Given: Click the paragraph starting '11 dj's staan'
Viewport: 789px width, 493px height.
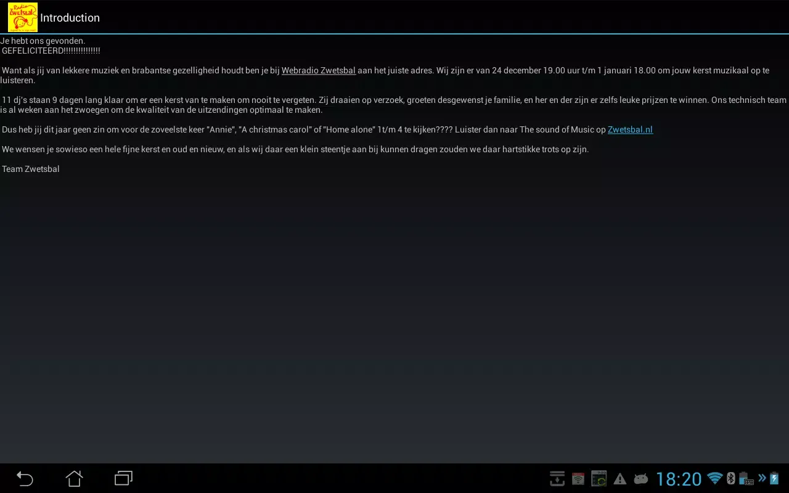Looking at the screenshot, I should point(393,105).
